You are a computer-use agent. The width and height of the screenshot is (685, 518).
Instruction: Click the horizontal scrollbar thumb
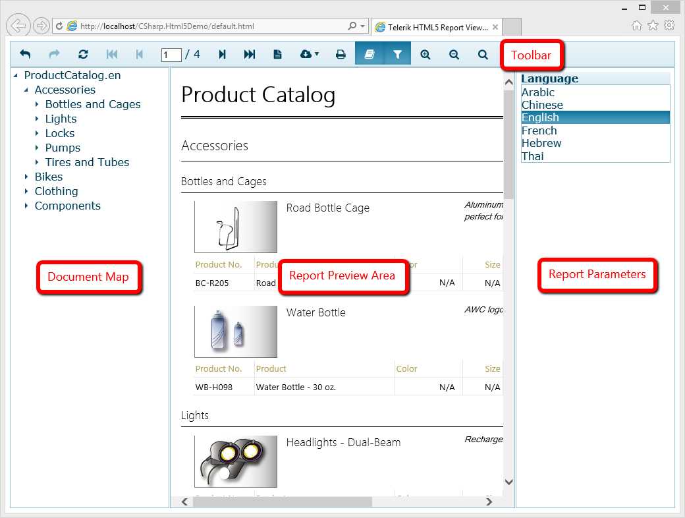coord(283,502)
